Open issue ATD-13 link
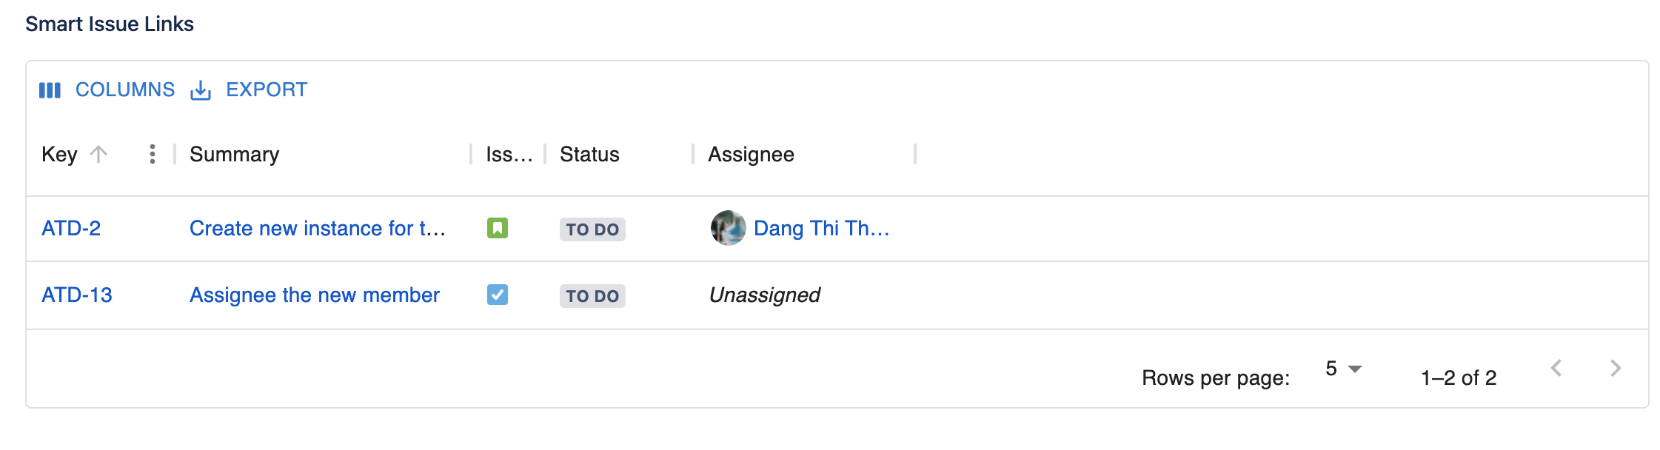Screen dimensions: 1660x450 click(77, 295)
